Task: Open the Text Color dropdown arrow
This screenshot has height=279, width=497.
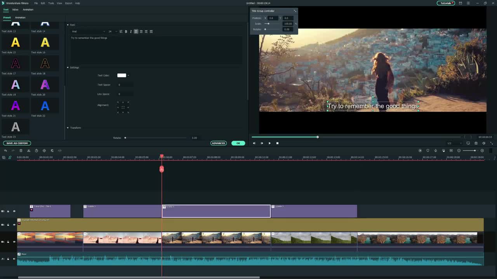Action: click(x=128, y=76)
